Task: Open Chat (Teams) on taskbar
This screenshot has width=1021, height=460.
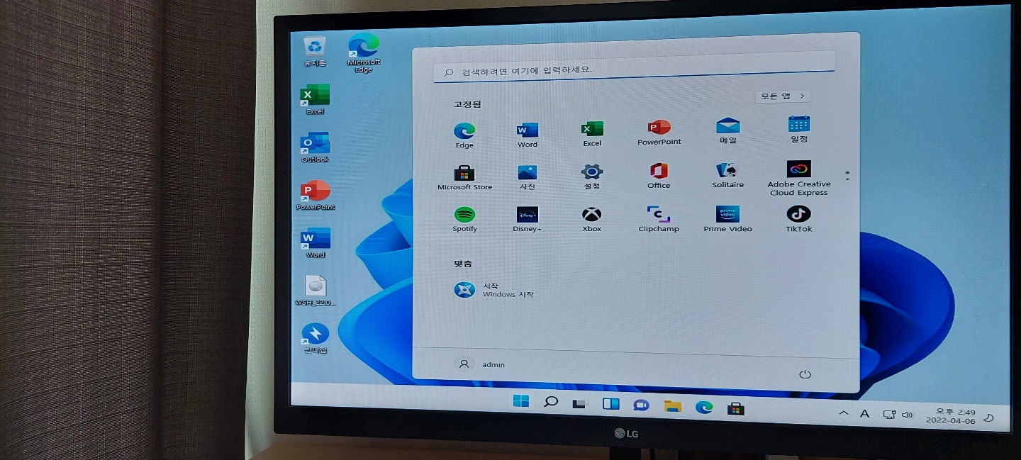Action: coord(641,405)
